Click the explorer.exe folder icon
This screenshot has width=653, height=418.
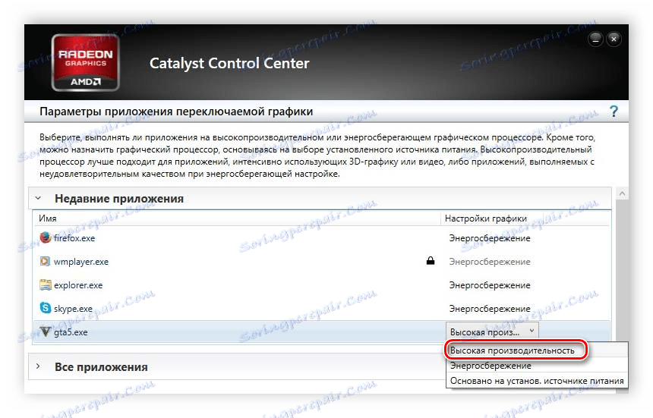click(x=45, y=285)
